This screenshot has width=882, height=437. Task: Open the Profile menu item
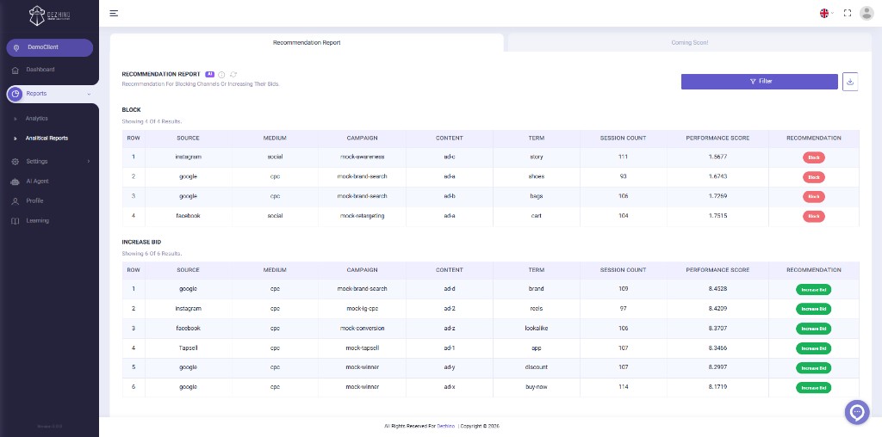pyautogui.click(x=34, y=201)
